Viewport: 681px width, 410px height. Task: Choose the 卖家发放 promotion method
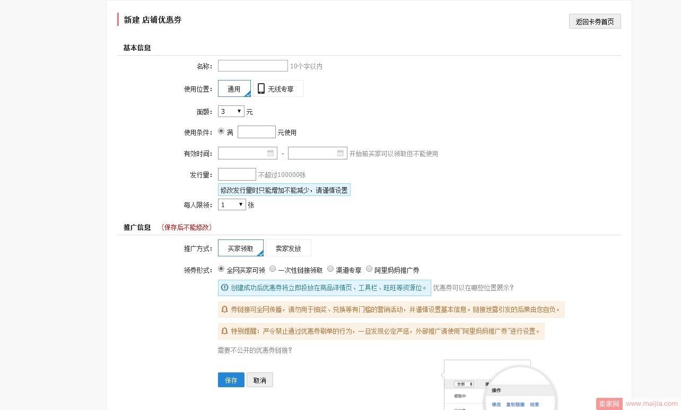tap(289, 248)
